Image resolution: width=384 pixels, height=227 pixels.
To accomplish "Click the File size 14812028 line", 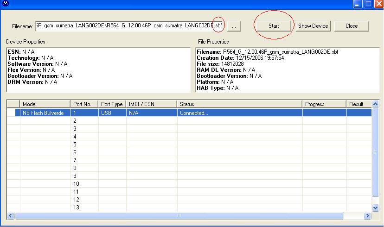I will pyautogui.click(x=220, y=64).
